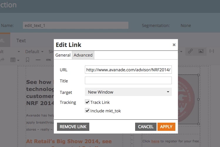Open the Advanced tab
This screenshot has width=220, height=147.
[83, 55]
